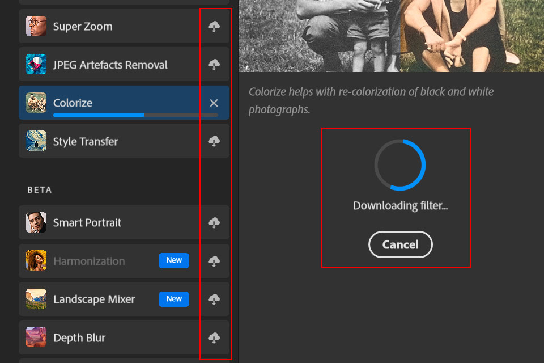Download the Style Transfer filter from the cloud
Viewport: 544px width, 363px height.
214,141
